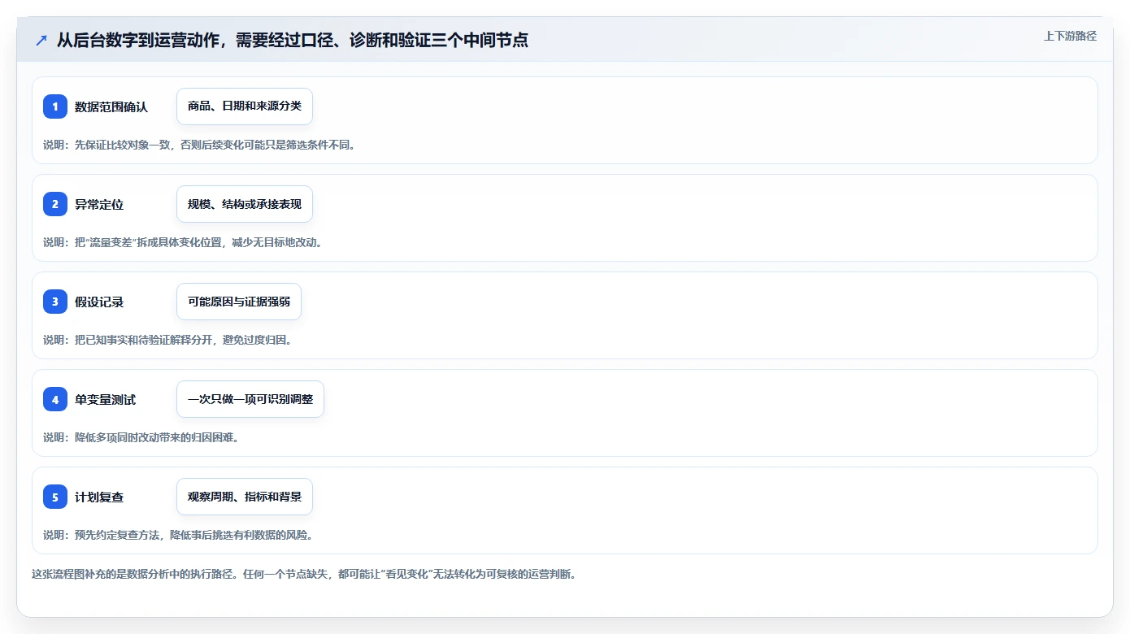Click the arrow icon beside the header title
This screenshot has height=634, width=1130.
(x=41, y=40)
